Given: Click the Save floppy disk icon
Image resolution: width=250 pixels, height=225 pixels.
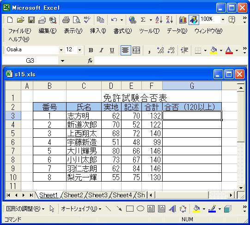Looking at the screenshot, I should (x=31, y=20).
